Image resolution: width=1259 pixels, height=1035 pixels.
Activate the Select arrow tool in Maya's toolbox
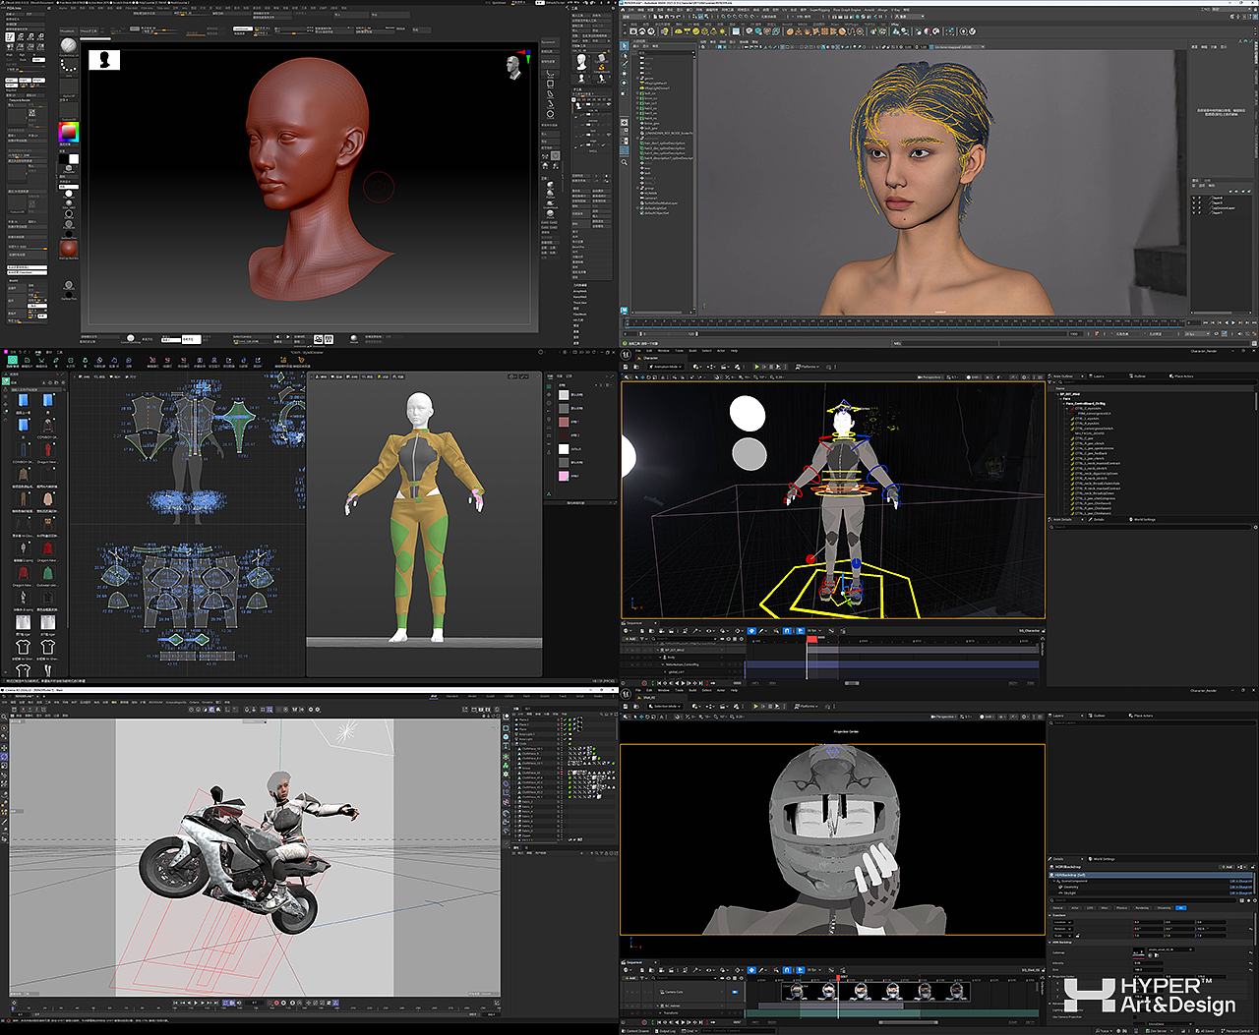click(x=625, y=46)
